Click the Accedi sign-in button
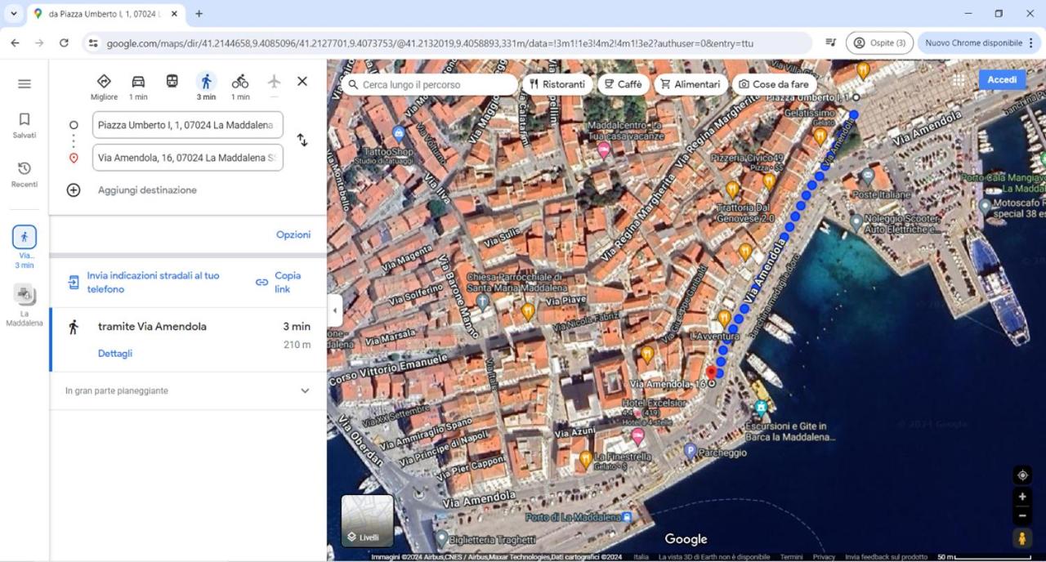Viewport: 1046px width, 562px height. point(1002,79)
